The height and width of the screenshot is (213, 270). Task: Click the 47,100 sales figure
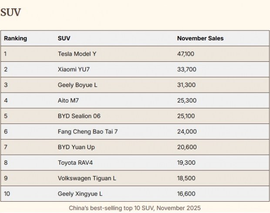(186, 54)
